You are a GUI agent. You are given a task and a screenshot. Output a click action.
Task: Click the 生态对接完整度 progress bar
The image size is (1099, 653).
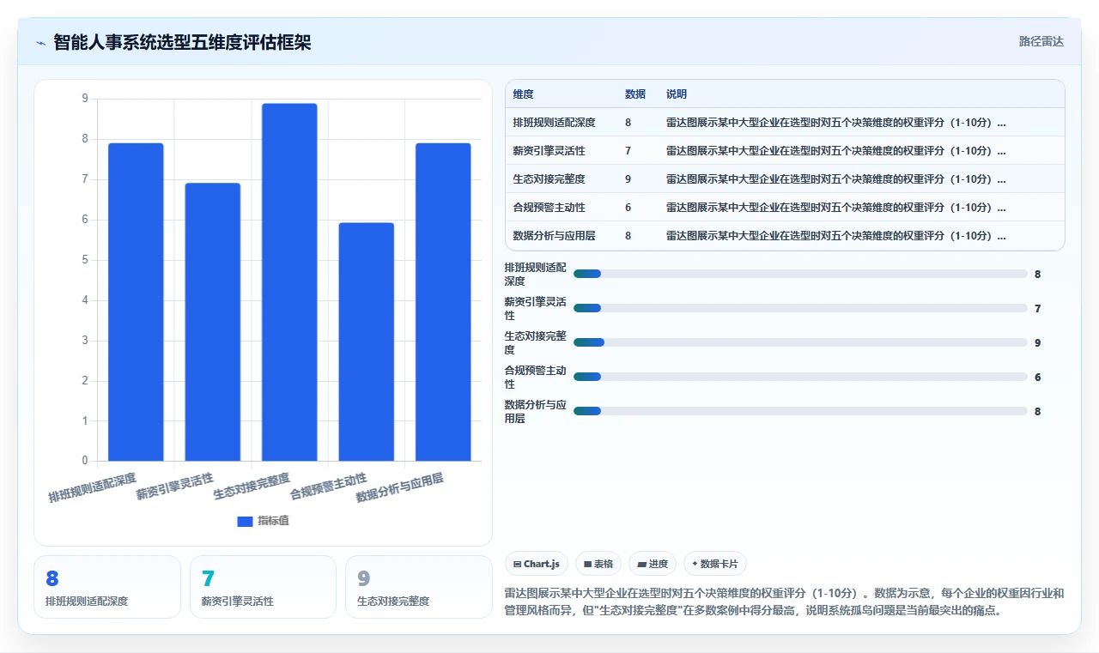coord(800,342)
